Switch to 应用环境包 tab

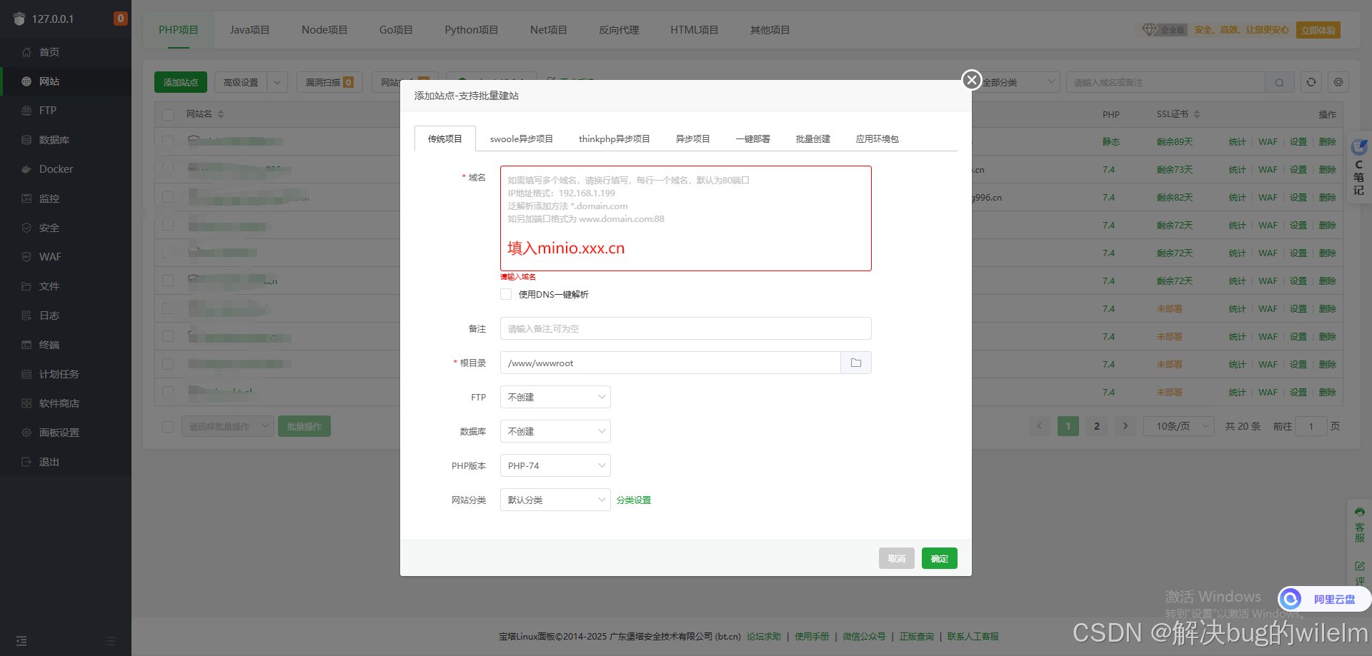point(877,138)
